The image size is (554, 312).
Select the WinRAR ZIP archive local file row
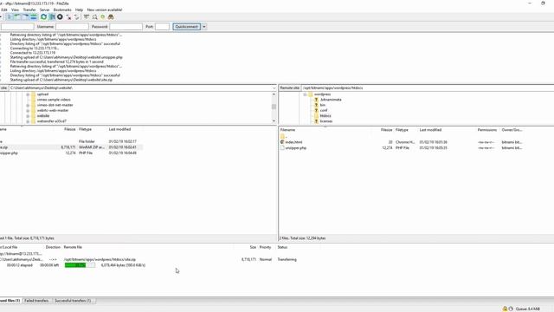pyautogui.click(x=71, y=147)
